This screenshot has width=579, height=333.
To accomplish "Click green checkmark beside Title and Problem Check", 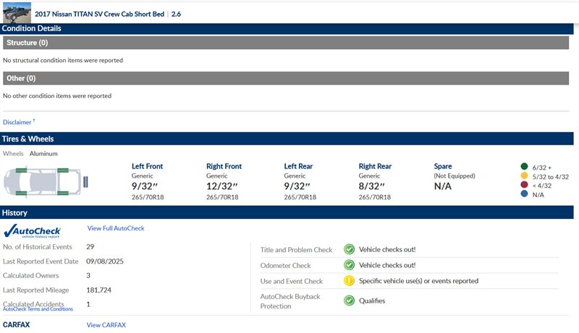I will pos(349,249).
